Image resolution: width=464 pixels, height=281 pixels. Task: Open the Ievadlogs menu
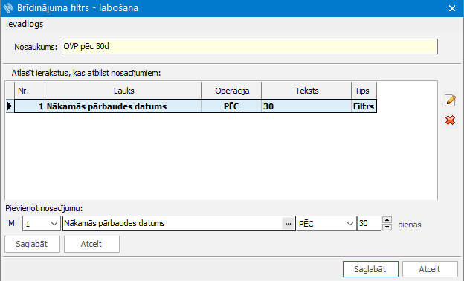click(x=25, y=24)
